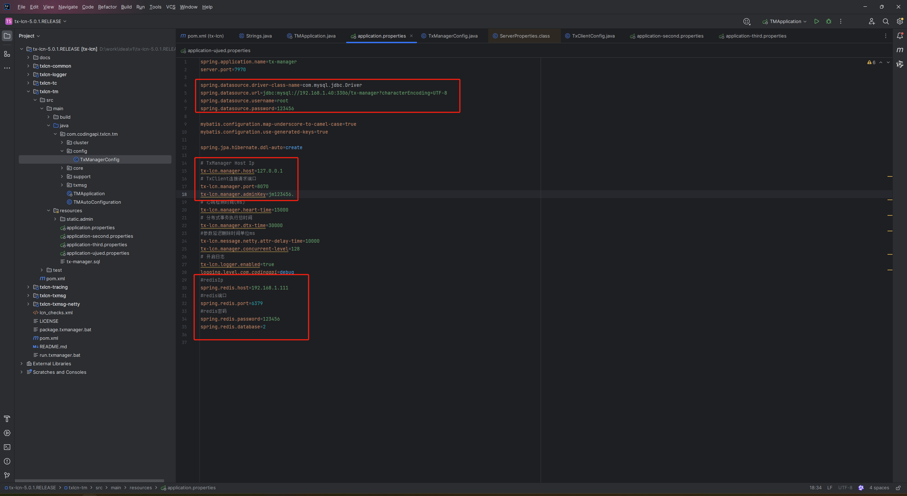Open the Search Everywhere magnifier
907x496 pixels.
(x=885, y=21)
